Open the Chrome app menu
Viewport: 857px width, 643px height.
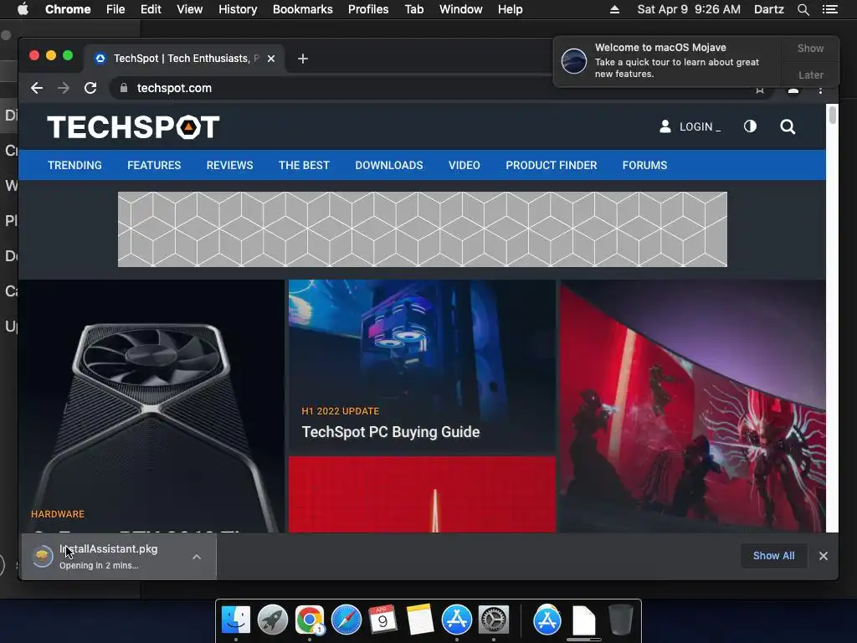click(68, 9)
